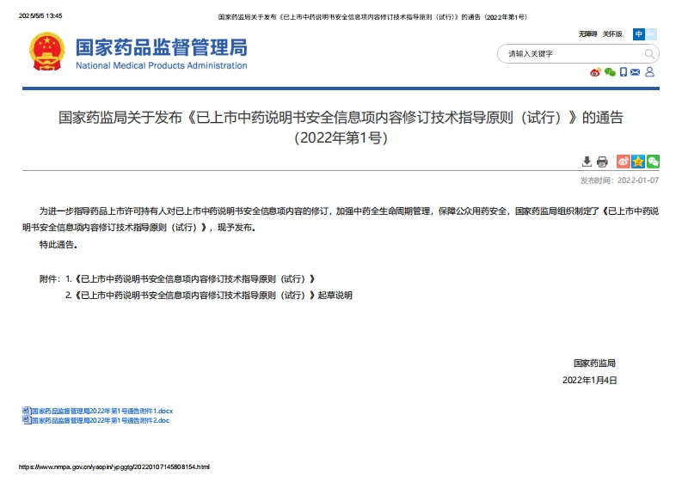Click the document icon beside 附件1.docx
The height and width of the screenshot is (482, 682).
[26, 412]
